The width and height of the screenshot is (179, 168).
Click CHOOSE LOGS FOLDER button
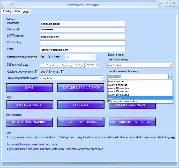tap(132, 105)
